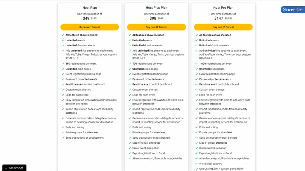Click the SaasGet logo badge

coord(293,10)
